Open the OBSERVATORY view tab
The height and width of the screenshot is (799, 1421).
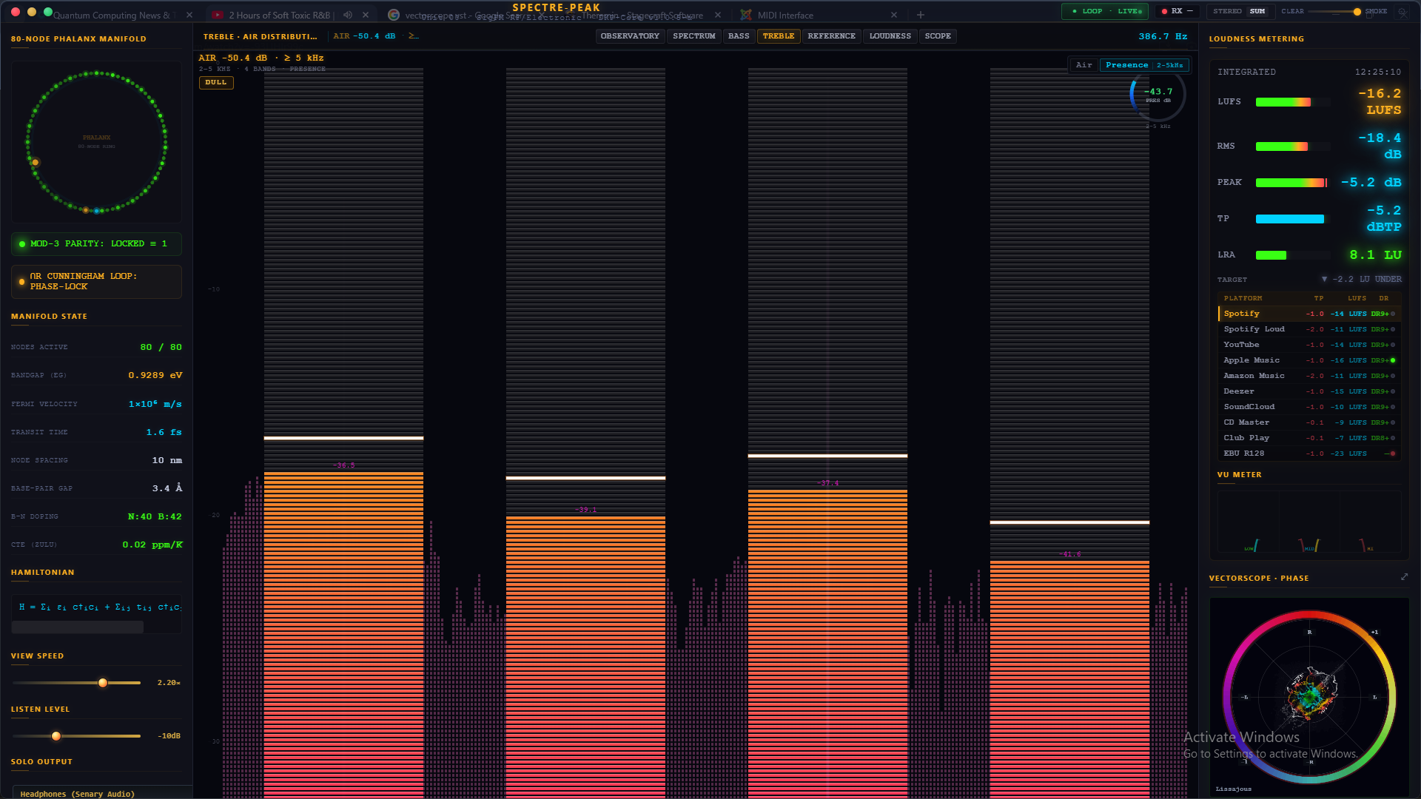point(630,36)
